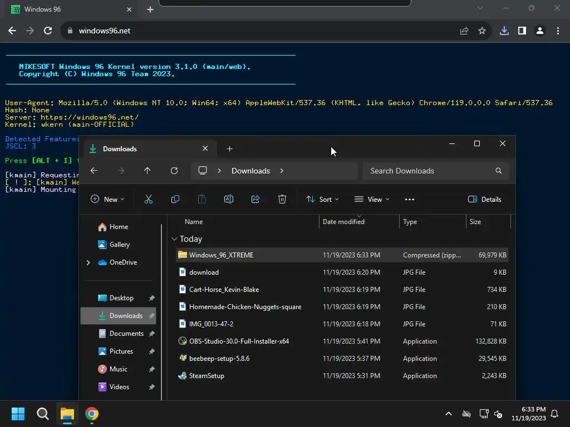The height and width of the screenshot is (427, 570).
Task: Sort by the Size column header
Action: [488, 221]
